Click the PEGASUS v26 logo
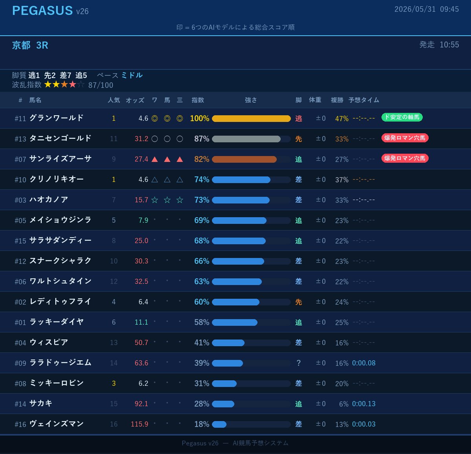 pyautogui.click(x=50, y=11)
